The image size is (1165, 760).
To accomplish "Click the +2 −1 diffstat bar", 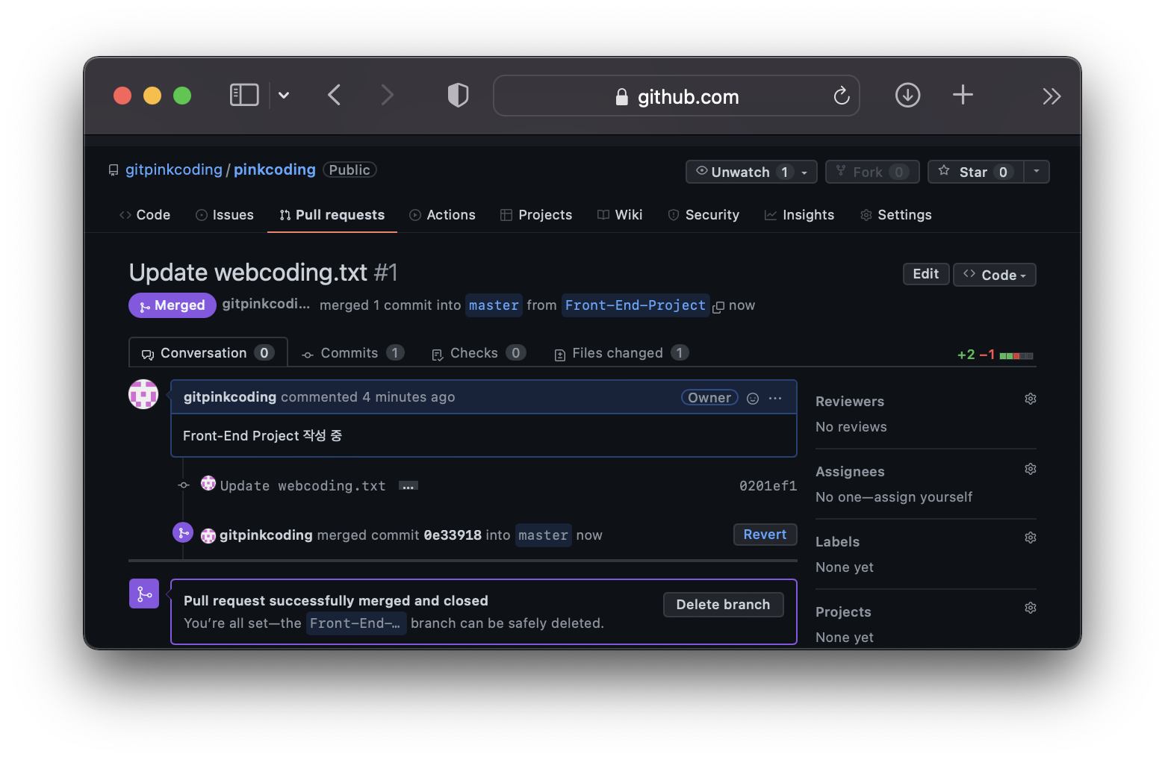I will coord(995,355).
